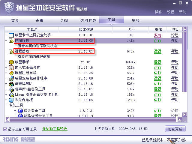This screenshot has height=144, width=192.
Task: Click the 版本信息 column header
Action: [86, 30]
